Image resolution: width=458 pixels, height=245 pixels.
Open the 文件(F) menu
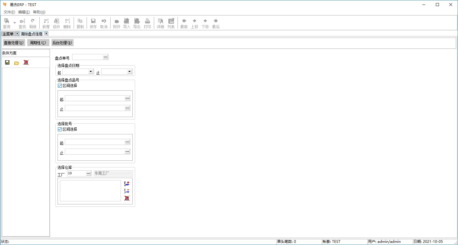(9, 12)
